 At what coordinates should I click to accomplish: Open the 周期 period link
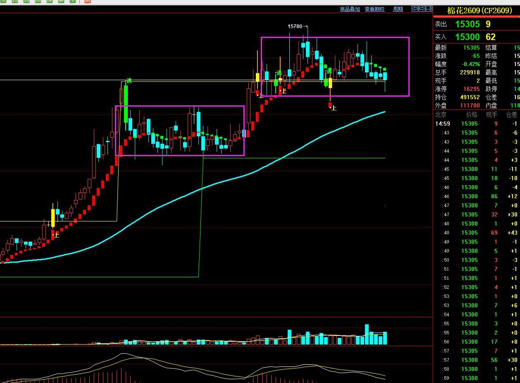tap(398, 9)
